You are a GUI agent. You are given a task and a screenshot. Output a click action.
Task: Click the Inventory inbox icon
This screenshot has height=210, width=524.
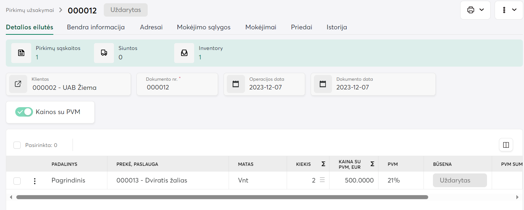[184, 53]
